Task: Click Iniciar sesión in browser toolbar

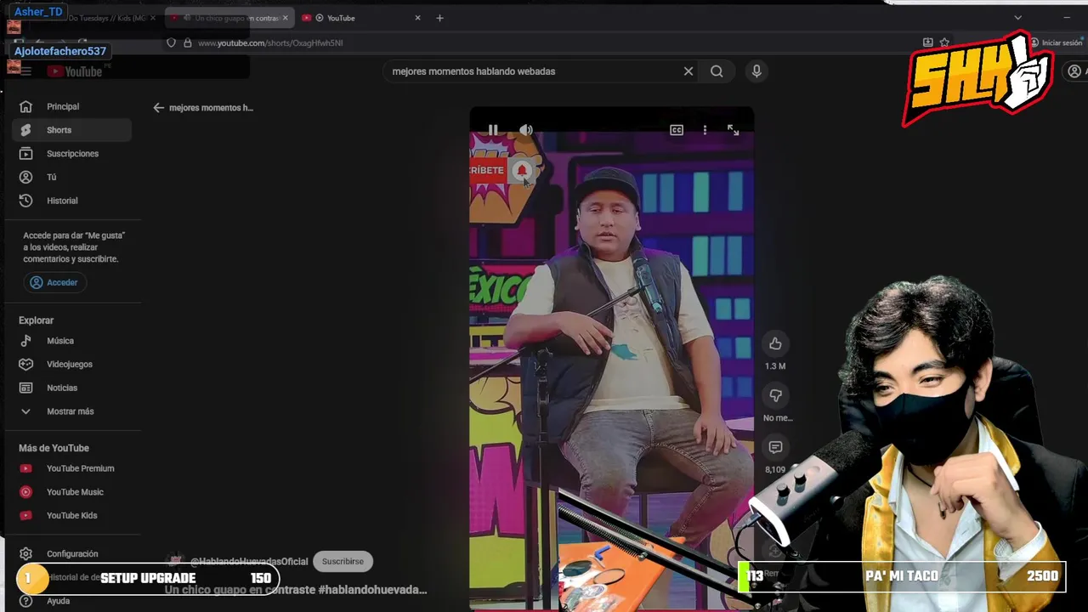Action: 1057,42
